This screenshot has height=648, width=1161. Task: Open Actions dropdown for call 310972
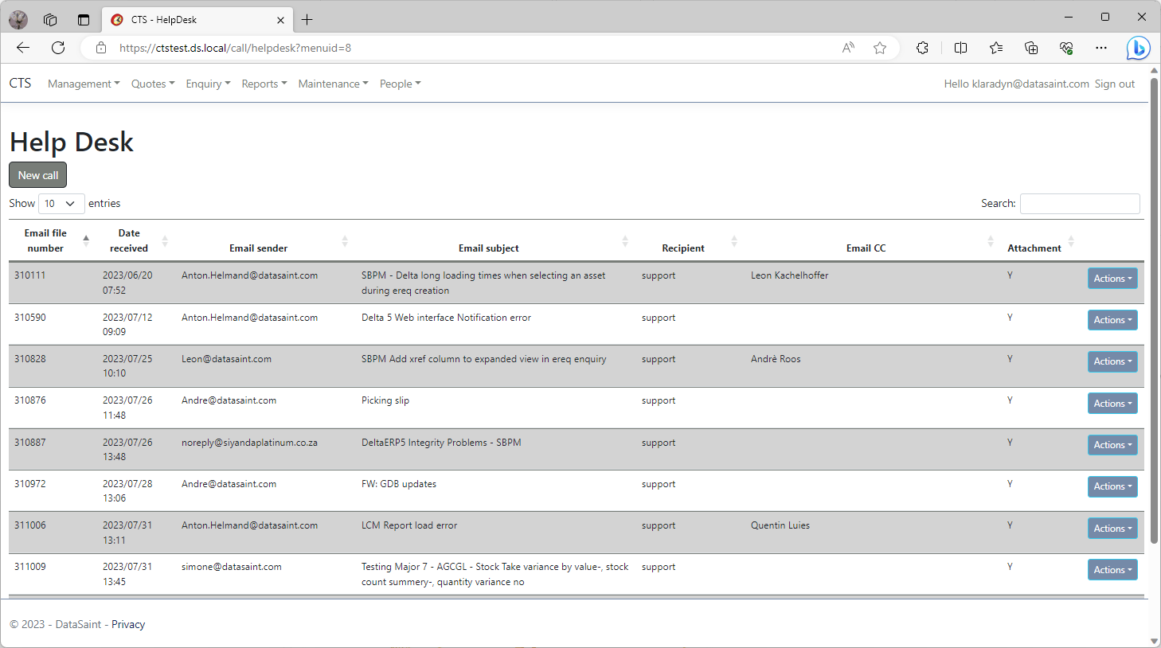pos(1112,486)
